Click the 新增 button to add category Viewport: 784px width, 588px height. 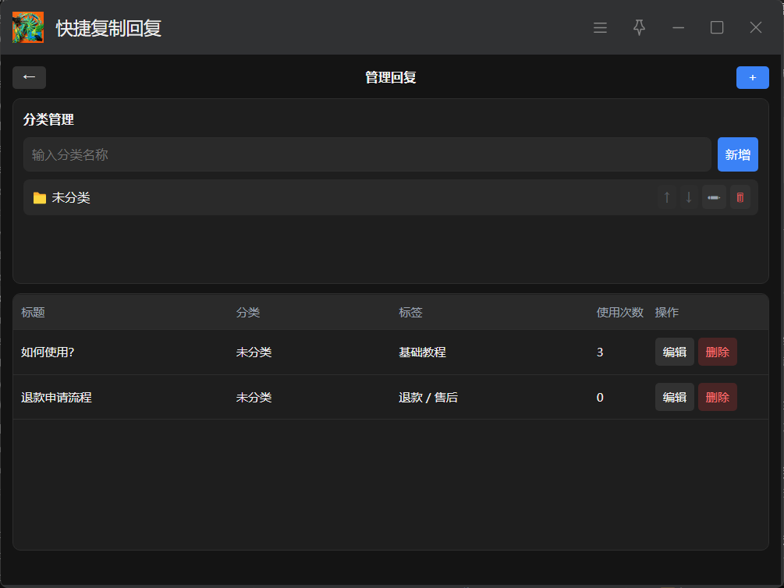pyautogui.click(x=737, y=154)
